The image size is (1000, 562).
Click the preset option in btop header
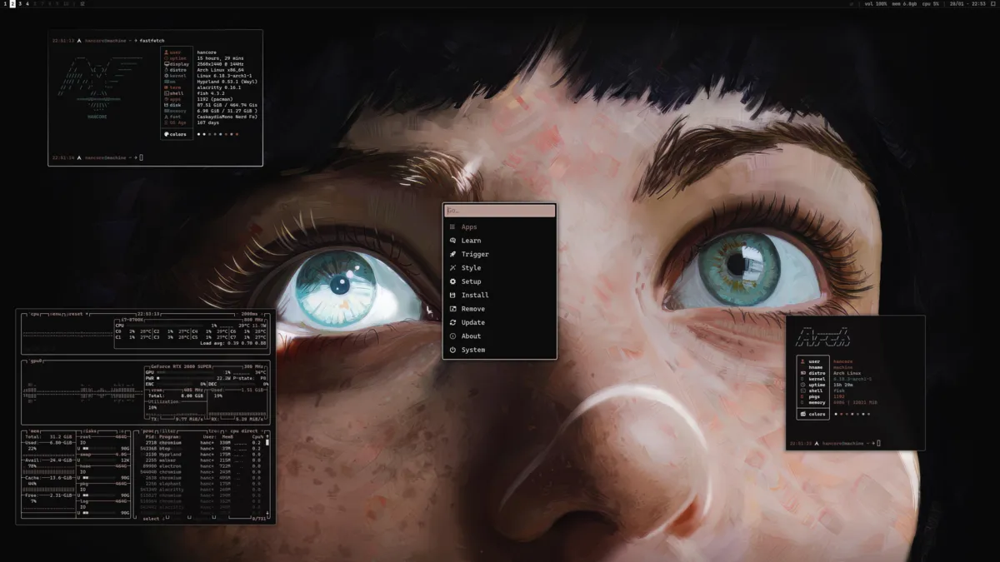pyautogui.click(x=75, y=314)
